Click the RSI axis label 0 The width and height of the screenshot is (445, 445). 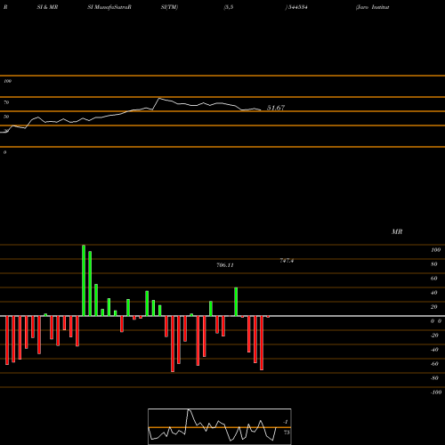4,152
